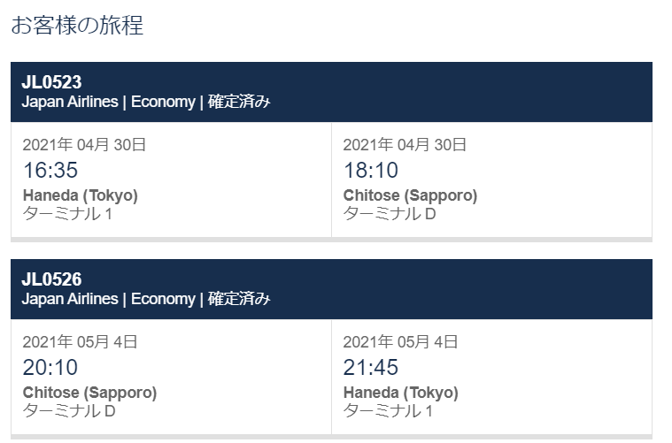Select flight number JL0523 header
This screenshot has width=672, height=443.
pos(51,82)
